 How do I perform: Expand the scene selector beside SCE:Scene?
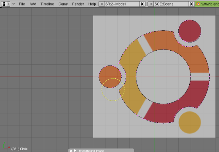151,4
